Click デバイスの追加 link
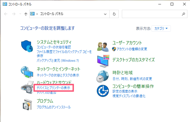 click(x=46, y=93)
